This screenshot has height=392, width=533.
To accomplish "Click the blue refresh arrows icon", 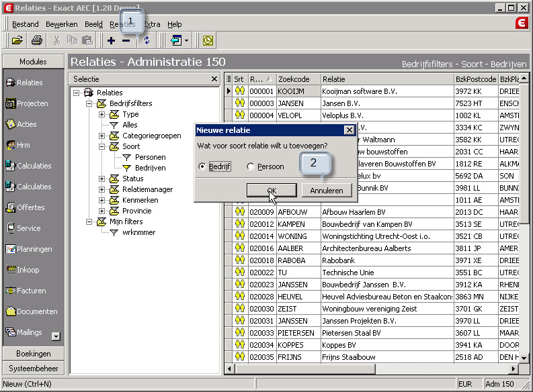I will 147,40.
